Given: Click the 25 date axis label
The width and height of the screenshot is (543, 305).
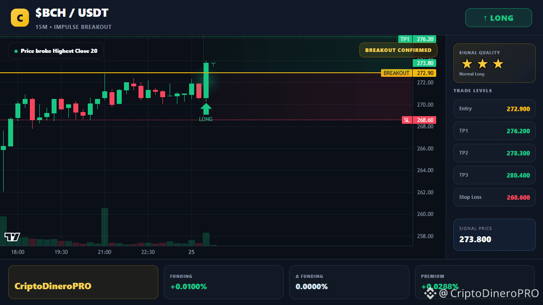Looking at the screenshot, I should (x=191, y=252).
